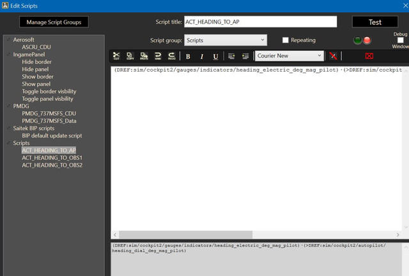The image size is (409, 276).
Task: Click into the Script title field
Action: pos(260,22)
